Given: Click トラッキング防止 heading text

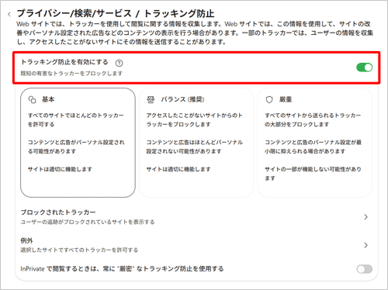Looking at the screenshot, I should pyautogui.click(x=179, y=13).
